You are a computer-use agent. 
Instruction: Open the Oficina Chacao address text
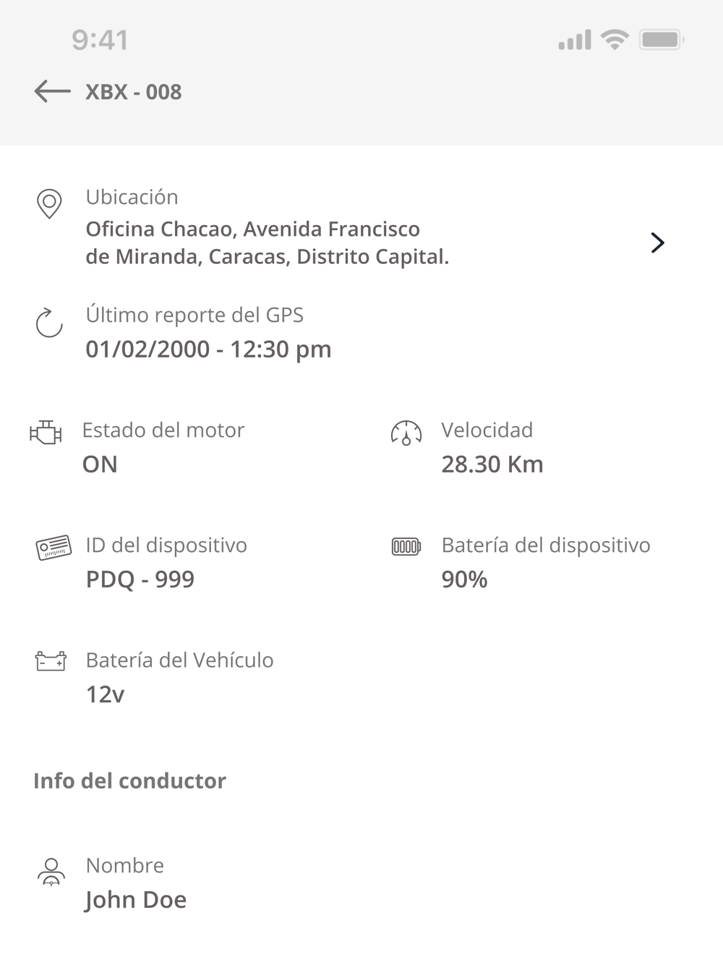click(267, 243)
